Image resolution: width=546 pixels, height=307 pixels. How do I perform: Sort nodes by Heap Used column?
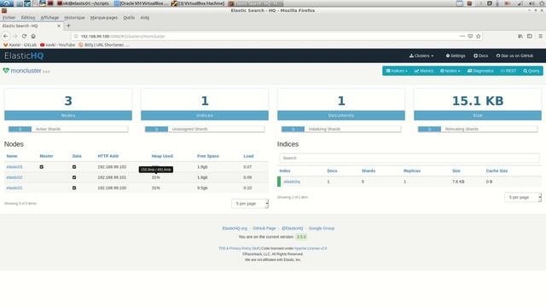(x=162, y=156)
